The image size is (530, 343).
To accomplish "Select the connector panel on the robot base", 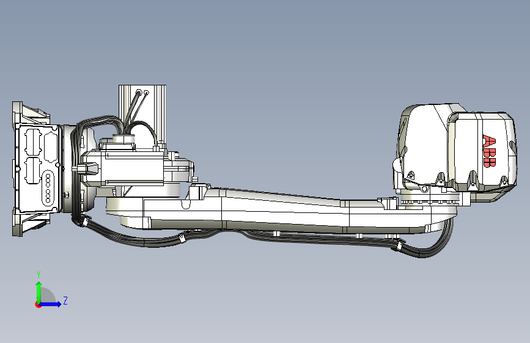I will [38, 168].
